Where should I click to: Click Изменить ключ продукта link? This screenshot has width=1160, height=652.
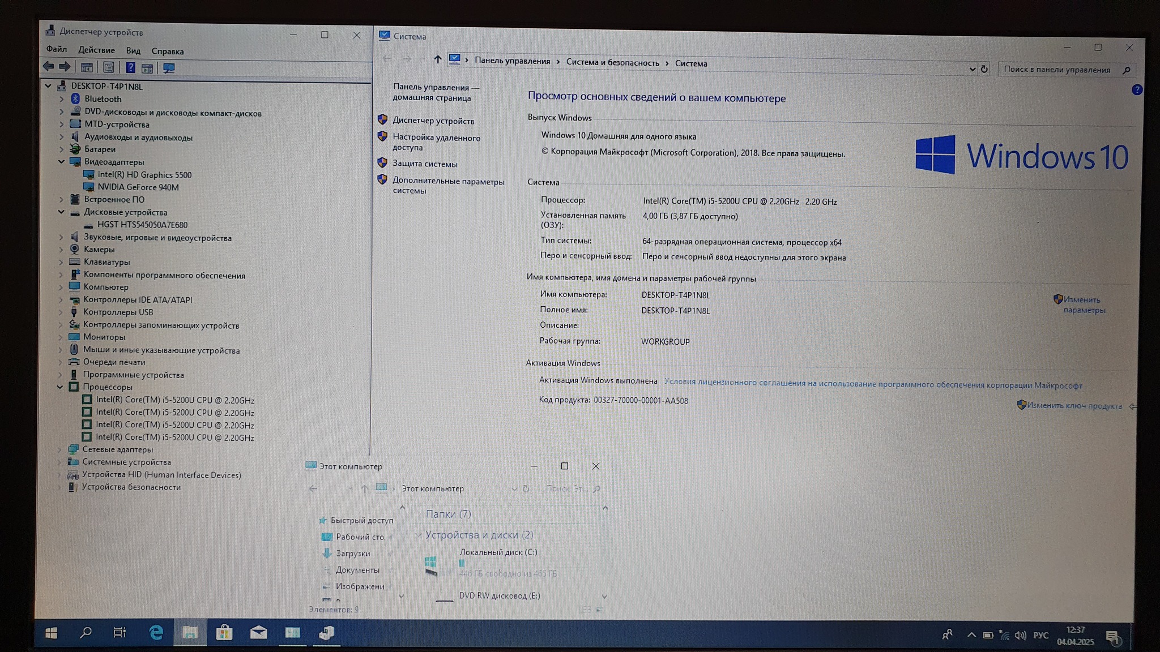1074,405
